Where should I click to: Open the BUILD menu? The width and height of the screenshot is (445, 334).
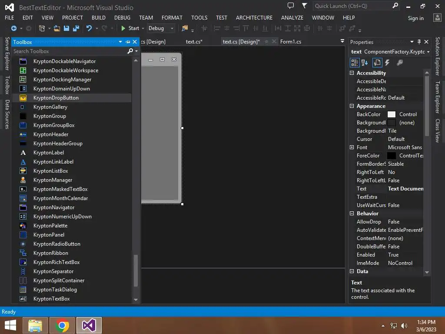(x=99, y=17)
